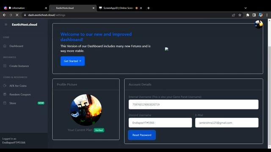Close the information tab
Image resolution: width=271 pixels, height=152 pixels.
coord(46,8)
